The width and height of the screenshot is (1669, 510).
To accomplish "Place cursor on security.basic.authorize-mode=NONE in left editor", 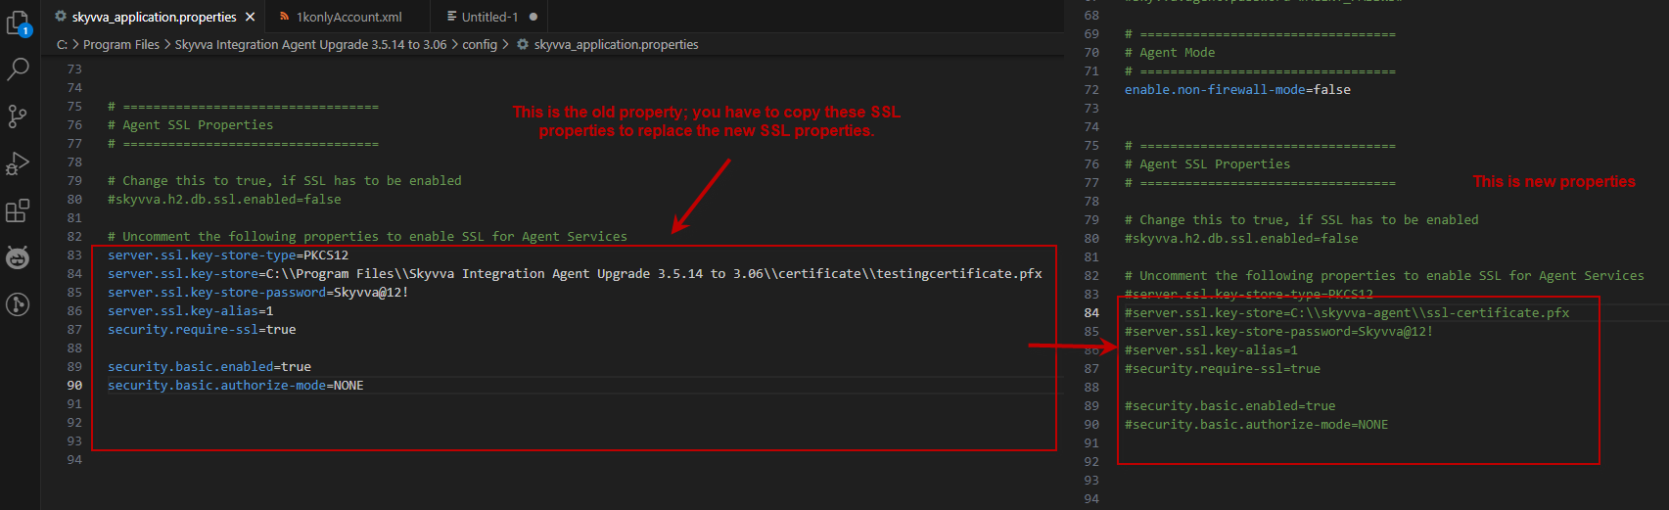I will [235, 386].
